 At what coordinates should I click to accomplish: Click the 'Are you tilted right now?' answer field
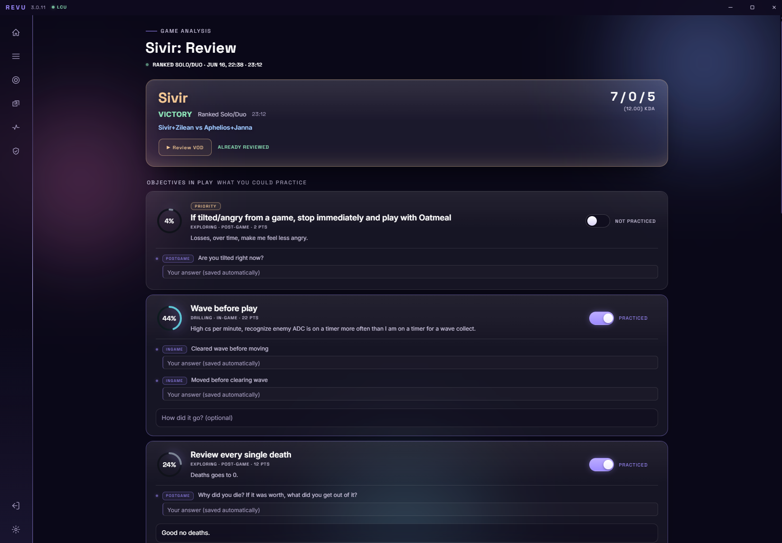point(410,272)
